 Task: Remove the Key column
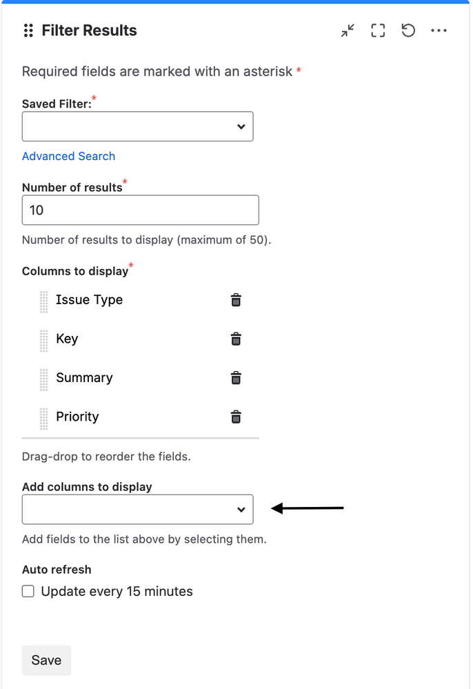[236, 339]
